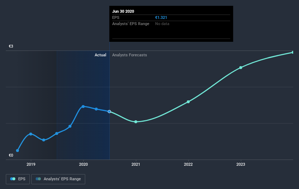Select the forecast data point at 2023
The image size is (299, 189).
point(241,68)
